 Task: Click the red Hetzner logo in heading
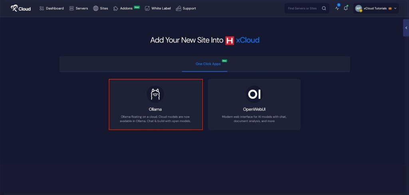coord(230,40)
